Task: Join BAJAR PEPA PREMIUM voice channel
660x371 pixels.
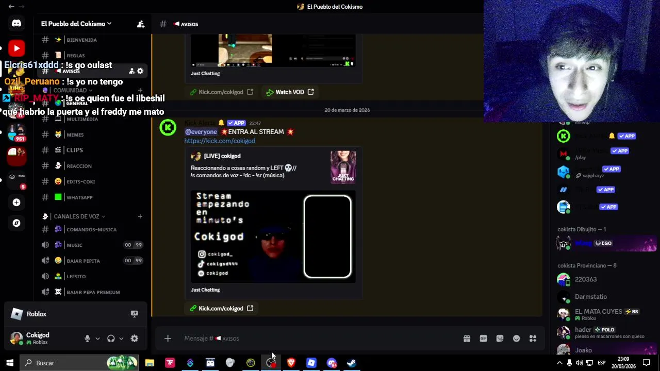Action: [93, 292]
